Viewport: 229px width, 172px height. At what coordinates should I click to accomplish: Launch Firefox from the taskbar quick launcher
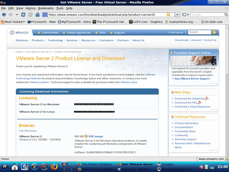[54, 167]
